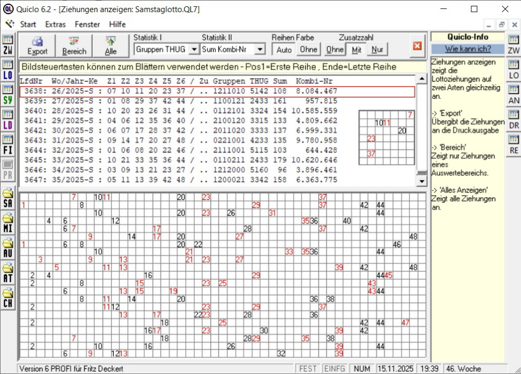
Task: Click the Bereich range filter button
Action: coord(74,45)
